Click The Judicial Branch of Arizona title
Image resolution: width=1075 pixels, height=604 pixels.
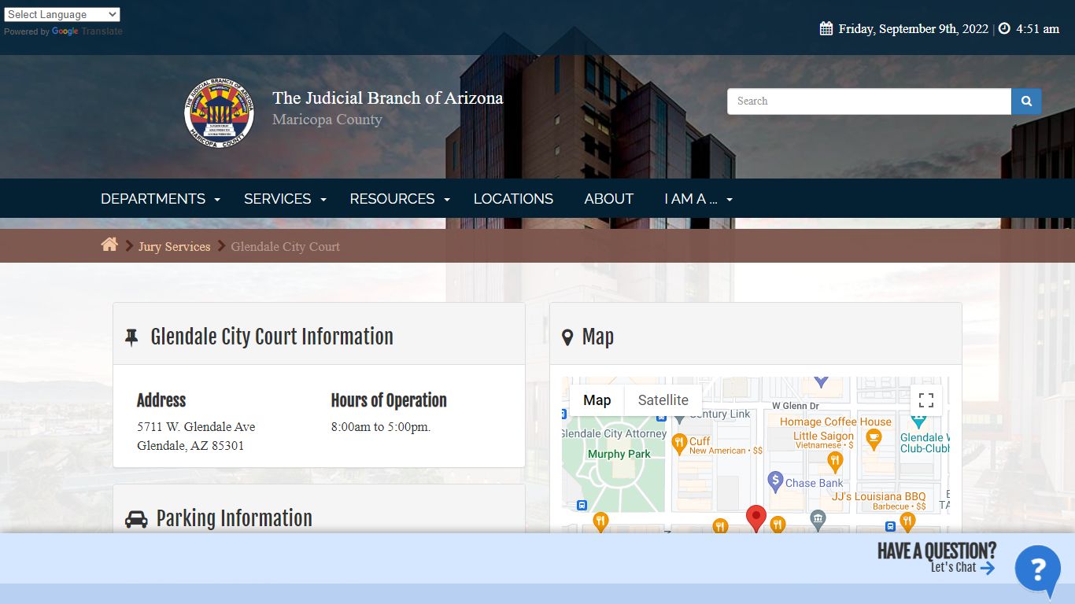(x=388, y=98)
